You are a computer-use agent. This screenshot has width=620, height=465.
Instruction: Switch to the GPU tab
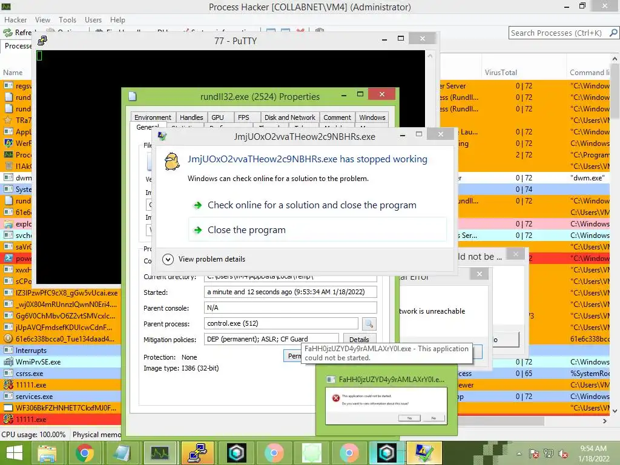pyautogui.click(x=217, y=117)
